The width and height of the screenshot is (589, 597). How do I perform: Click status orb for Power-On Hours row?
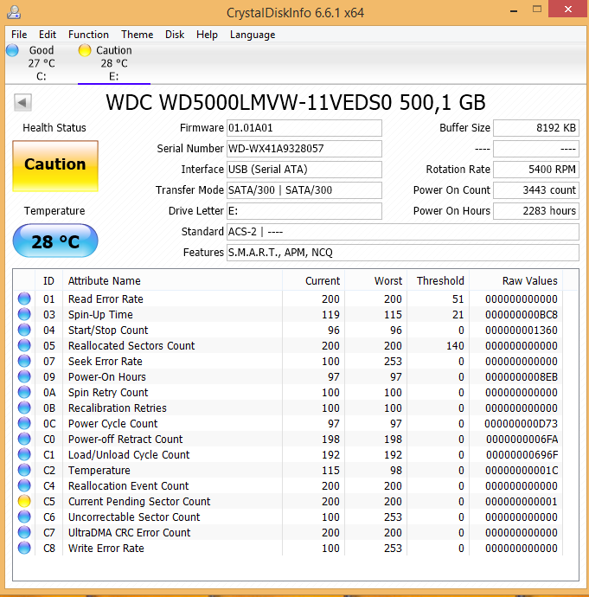click(x=24, y=377)
